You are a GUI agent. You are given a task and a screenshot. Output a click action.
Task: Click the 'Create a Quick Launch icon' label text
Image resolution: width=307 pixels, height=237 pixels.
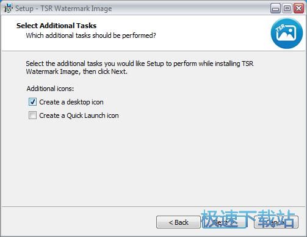[x=79, y=115]
